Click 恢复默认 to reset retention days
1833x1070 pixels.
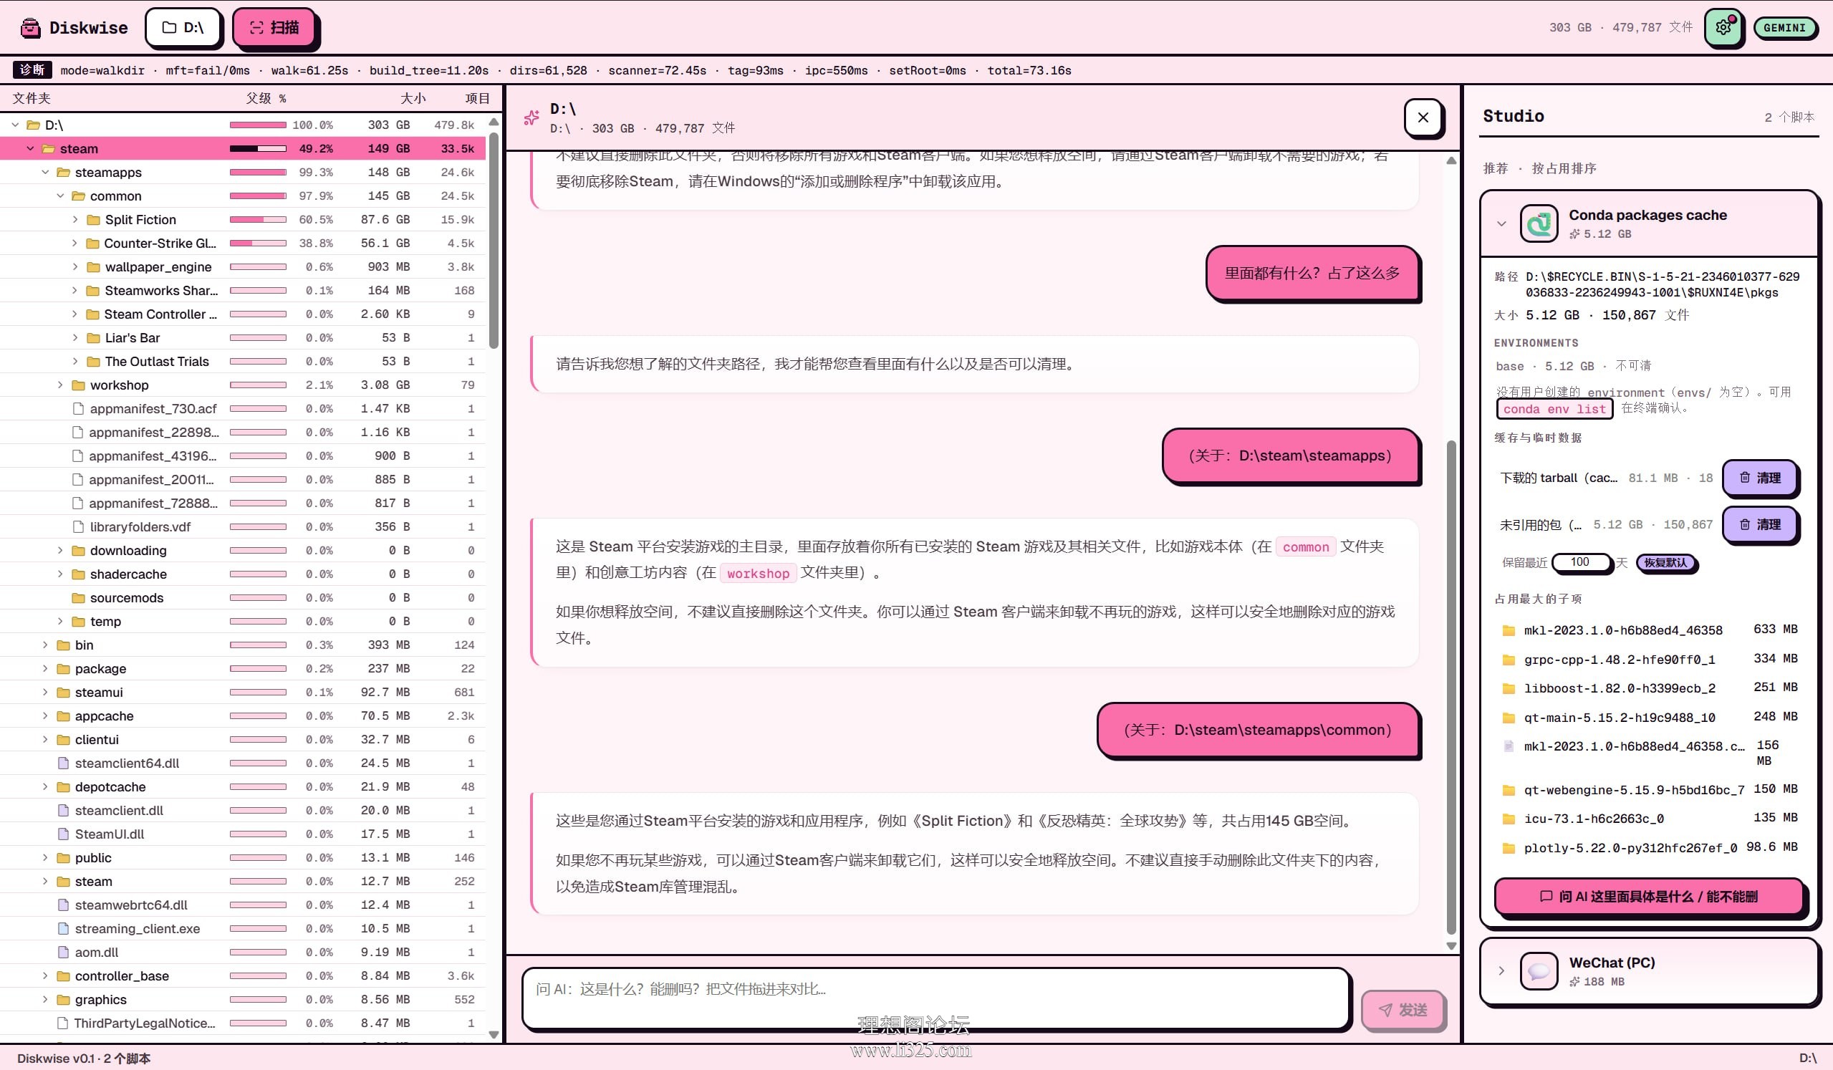point(1665,562)
